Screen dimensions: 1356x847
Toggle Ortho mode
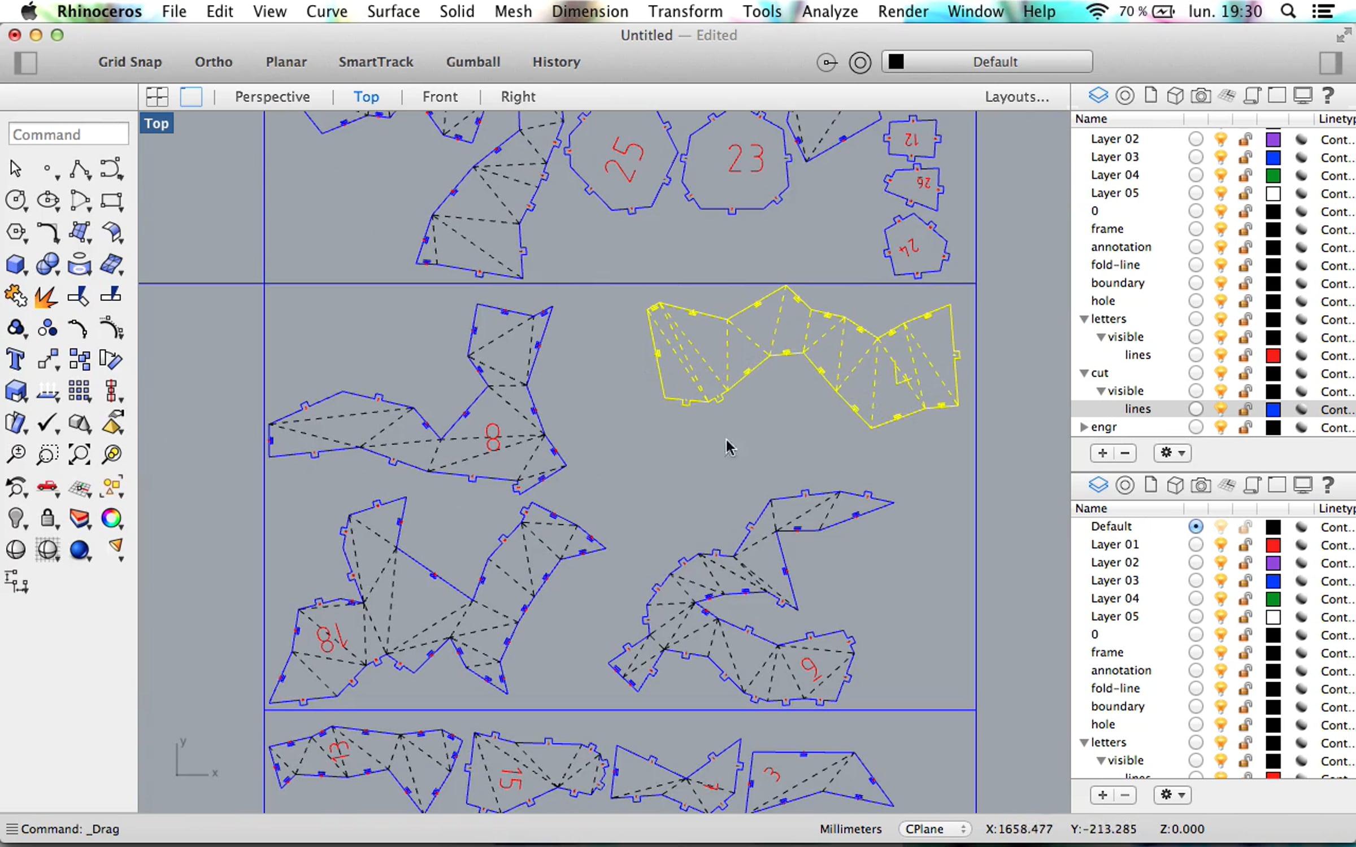coord(214,62)
